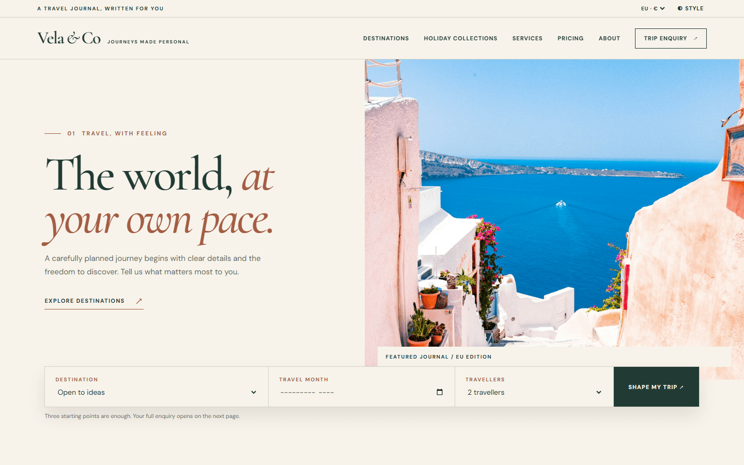Click 'A travel journal, written for you' text
Image resolution: width=744 pixels, height=465 pixels.
click(x=100, y=8)
